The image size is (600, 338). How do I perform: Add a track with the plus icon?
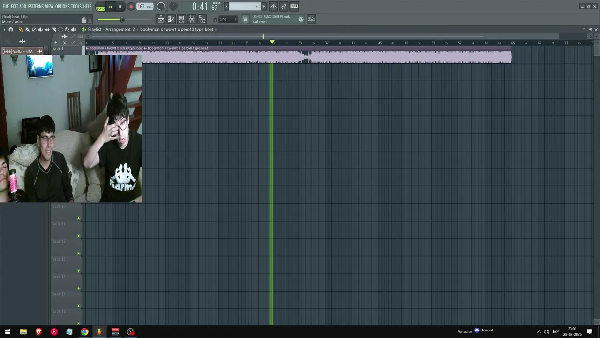[x=55, y=42]
